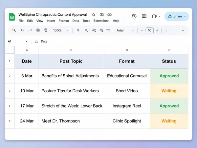Start a video meeting camera icon
Screen dimensions: 197x148
pos(154,16)
